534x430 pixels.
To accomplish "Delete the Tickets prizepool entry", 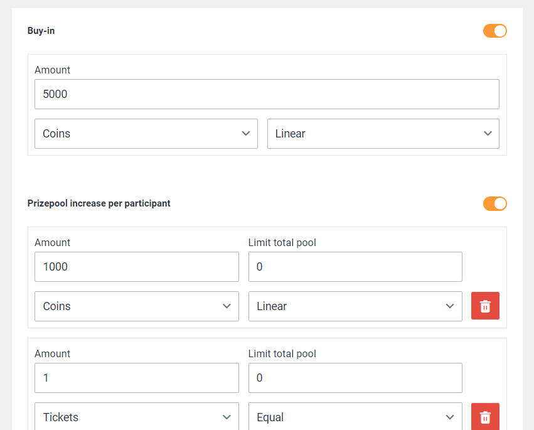I will coord(485,417).
